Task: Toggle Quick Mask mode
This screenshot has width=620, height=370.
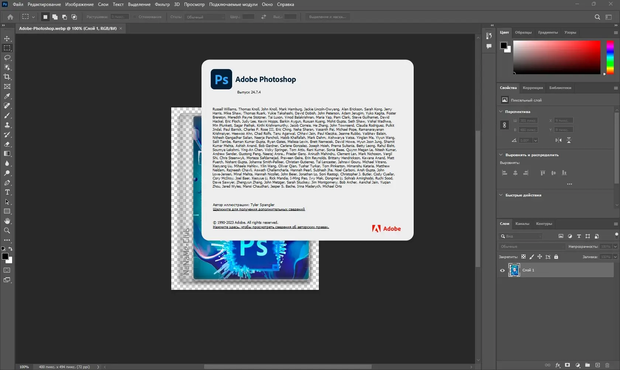Action: point(7,270)
